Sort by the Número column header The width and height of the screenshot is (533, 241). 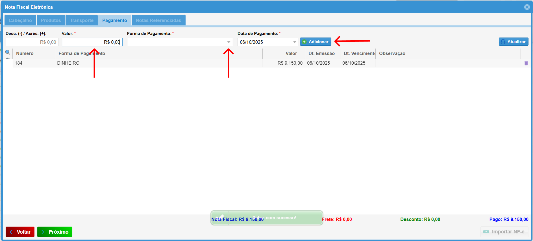click(x=25, y=53)
